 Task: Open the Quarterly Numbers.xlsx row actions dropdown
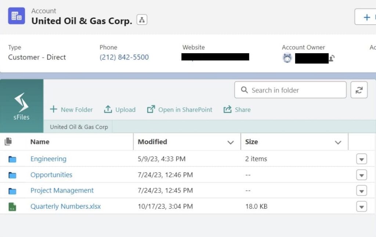pyautogui.click(x=361, y=207)
